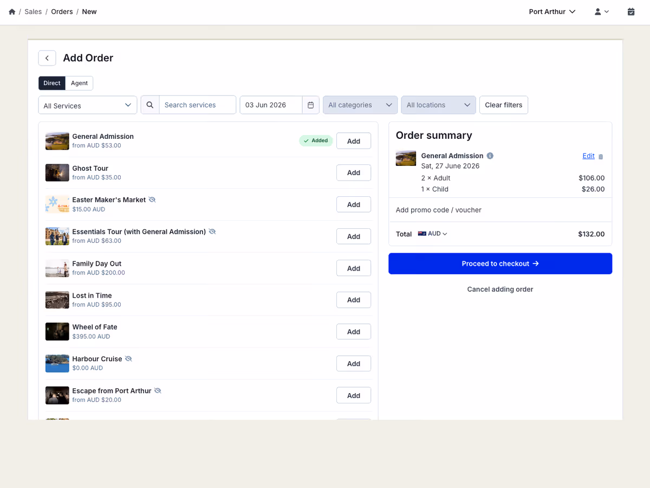Open General Admission service thumbnail

(57, 141)
